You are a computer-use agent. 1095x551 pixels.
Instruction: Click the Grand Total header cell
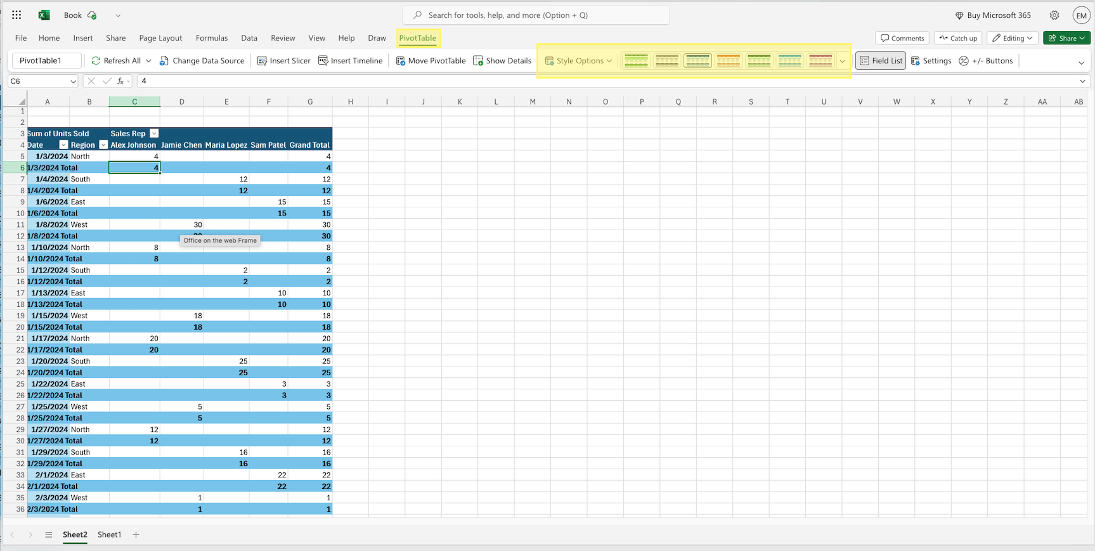310,145
